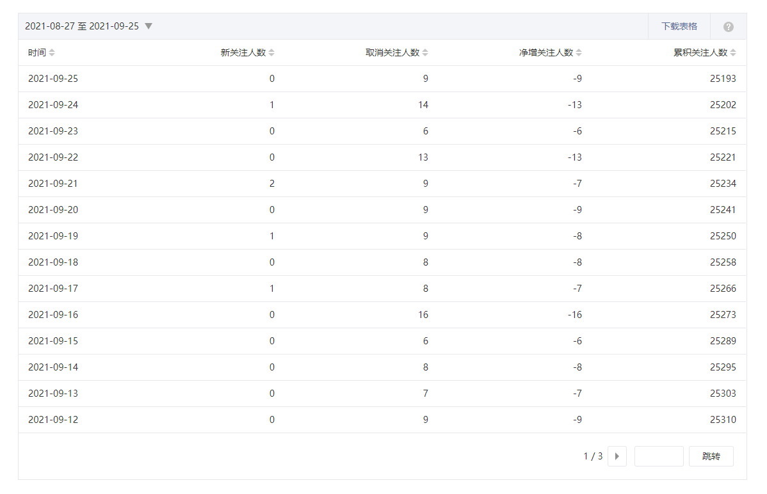Click the 净增关注人数 column header label
The height and width of the screenshot is (494, 767).
[546, 52]
